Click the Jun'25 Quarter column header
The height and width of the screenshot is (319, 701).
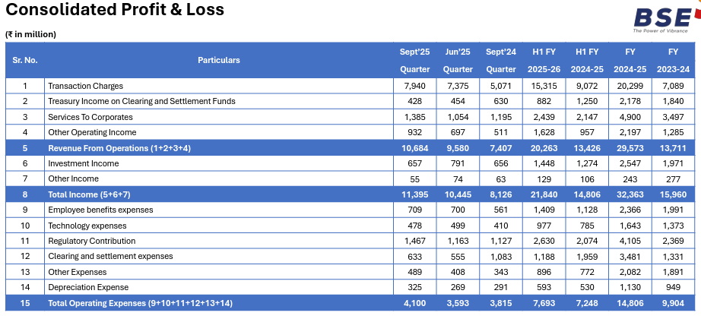coord(457,60)
